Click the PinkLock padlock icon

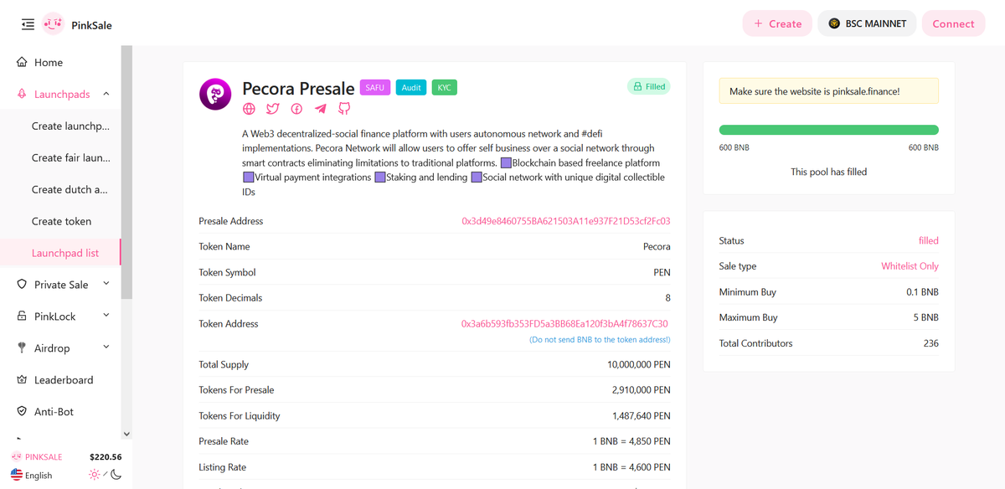tap(23, 316)
